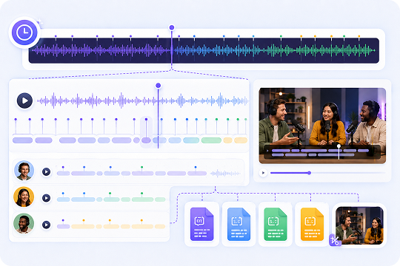Click the first blue marker on the second speaker track
Screen dimensions: 400x266
63,194
